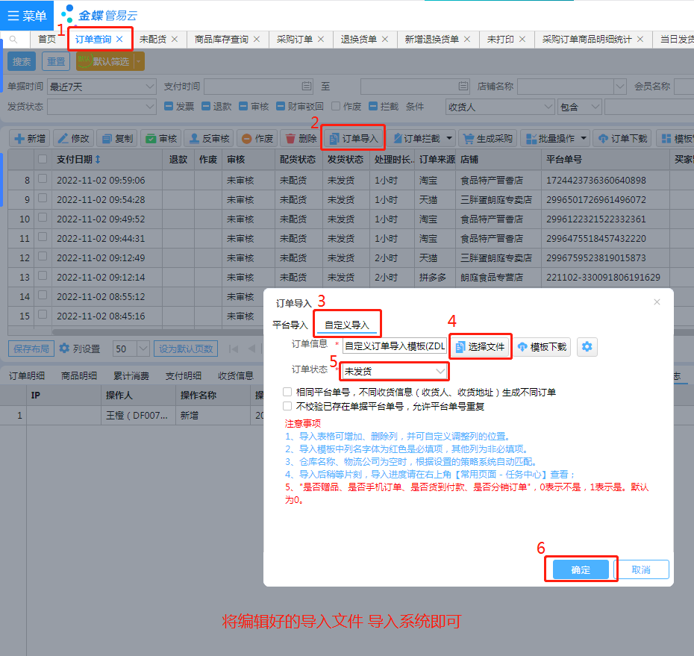The image size is (694, 656).
Task: Check 不校验已存在单据平台单号 option
Action: click(x=287, y=406)
